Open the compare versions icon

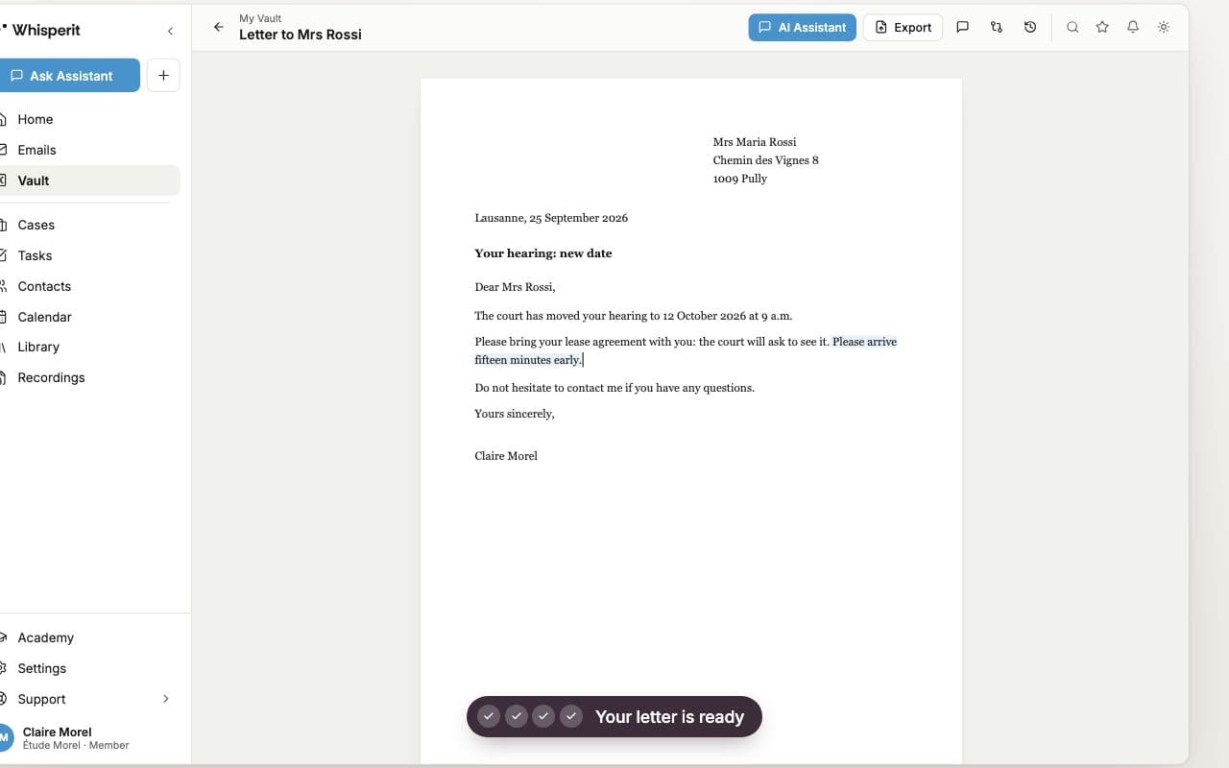coord(996,27)
